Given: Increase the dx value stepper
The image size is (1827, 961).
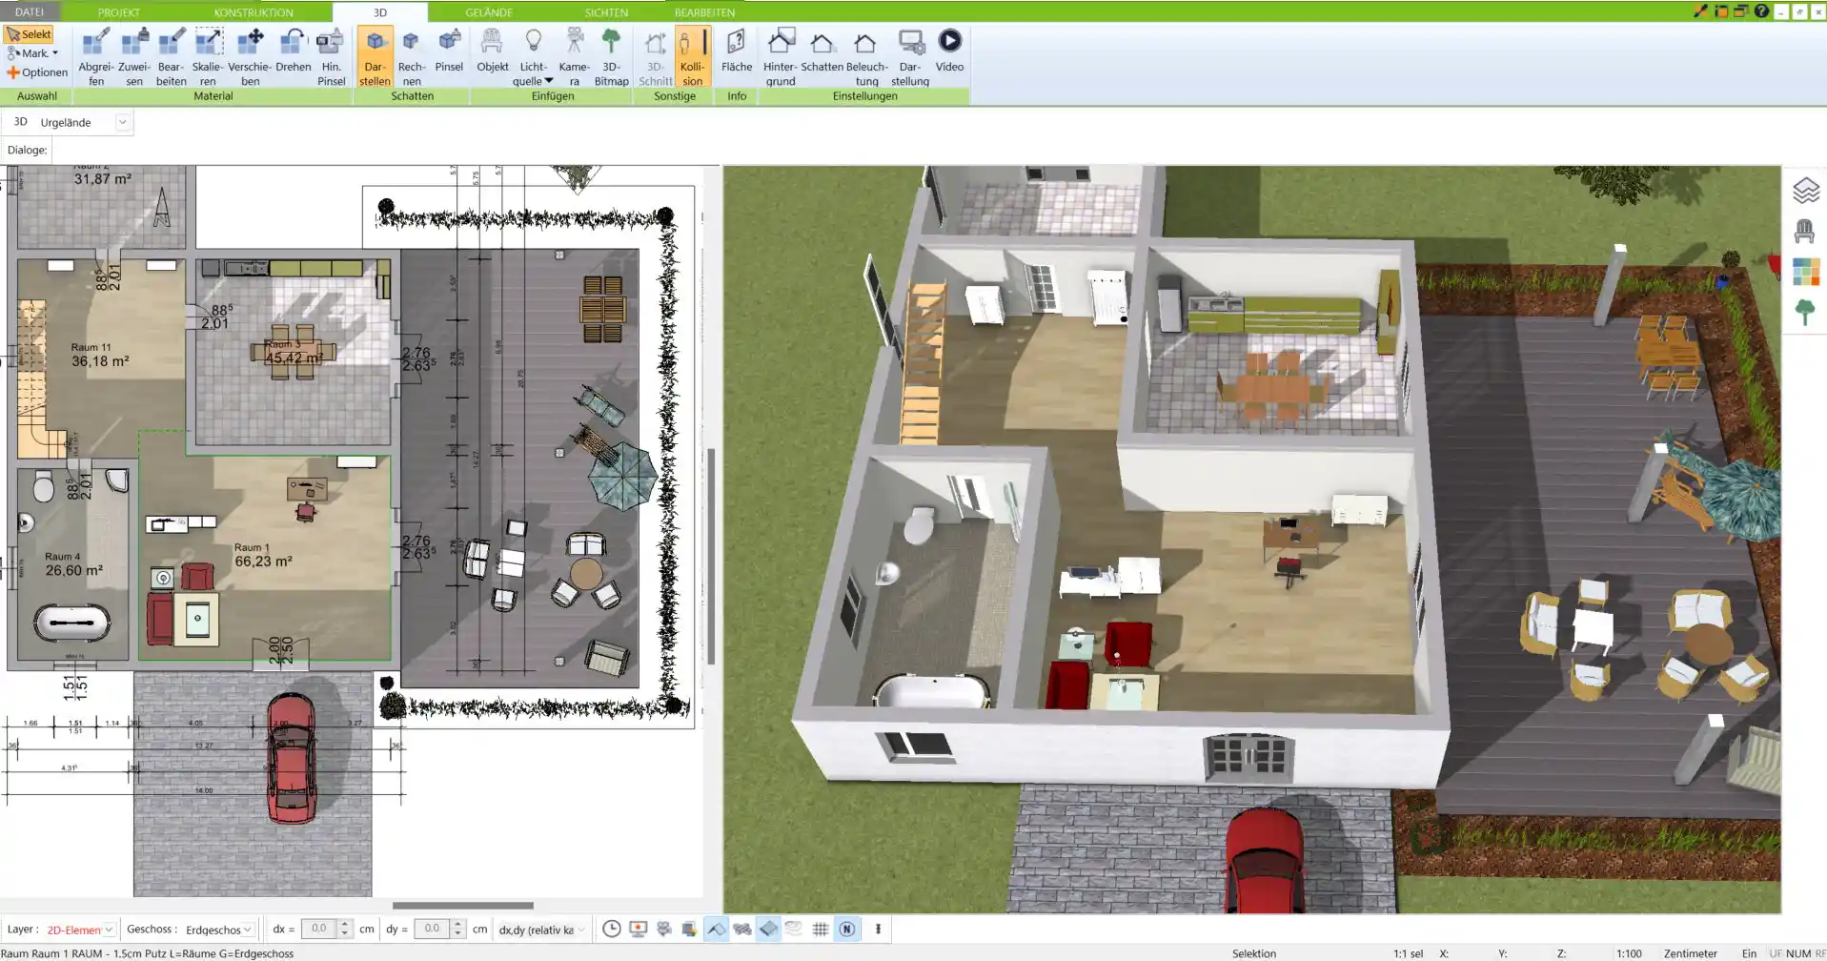Looking at the screenshot, I should tap(344, 924).
